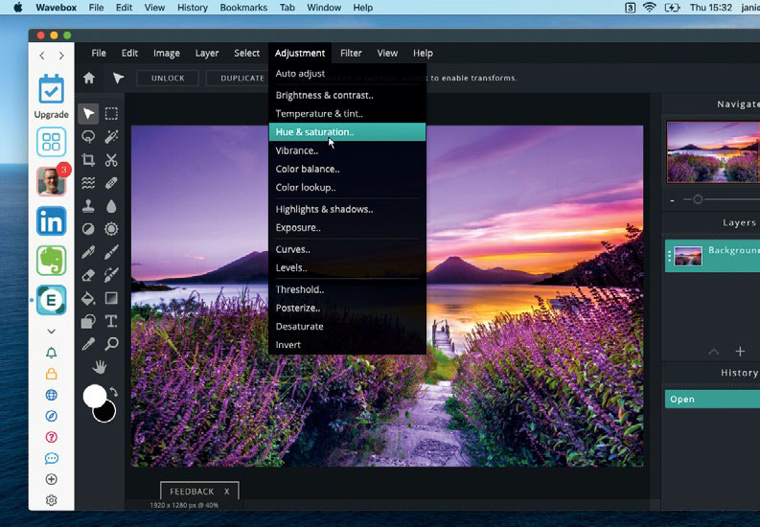Image resolution: width=760 pixels, height=527 pixels.
Task: Select the Open history entry
Action: 712,400
